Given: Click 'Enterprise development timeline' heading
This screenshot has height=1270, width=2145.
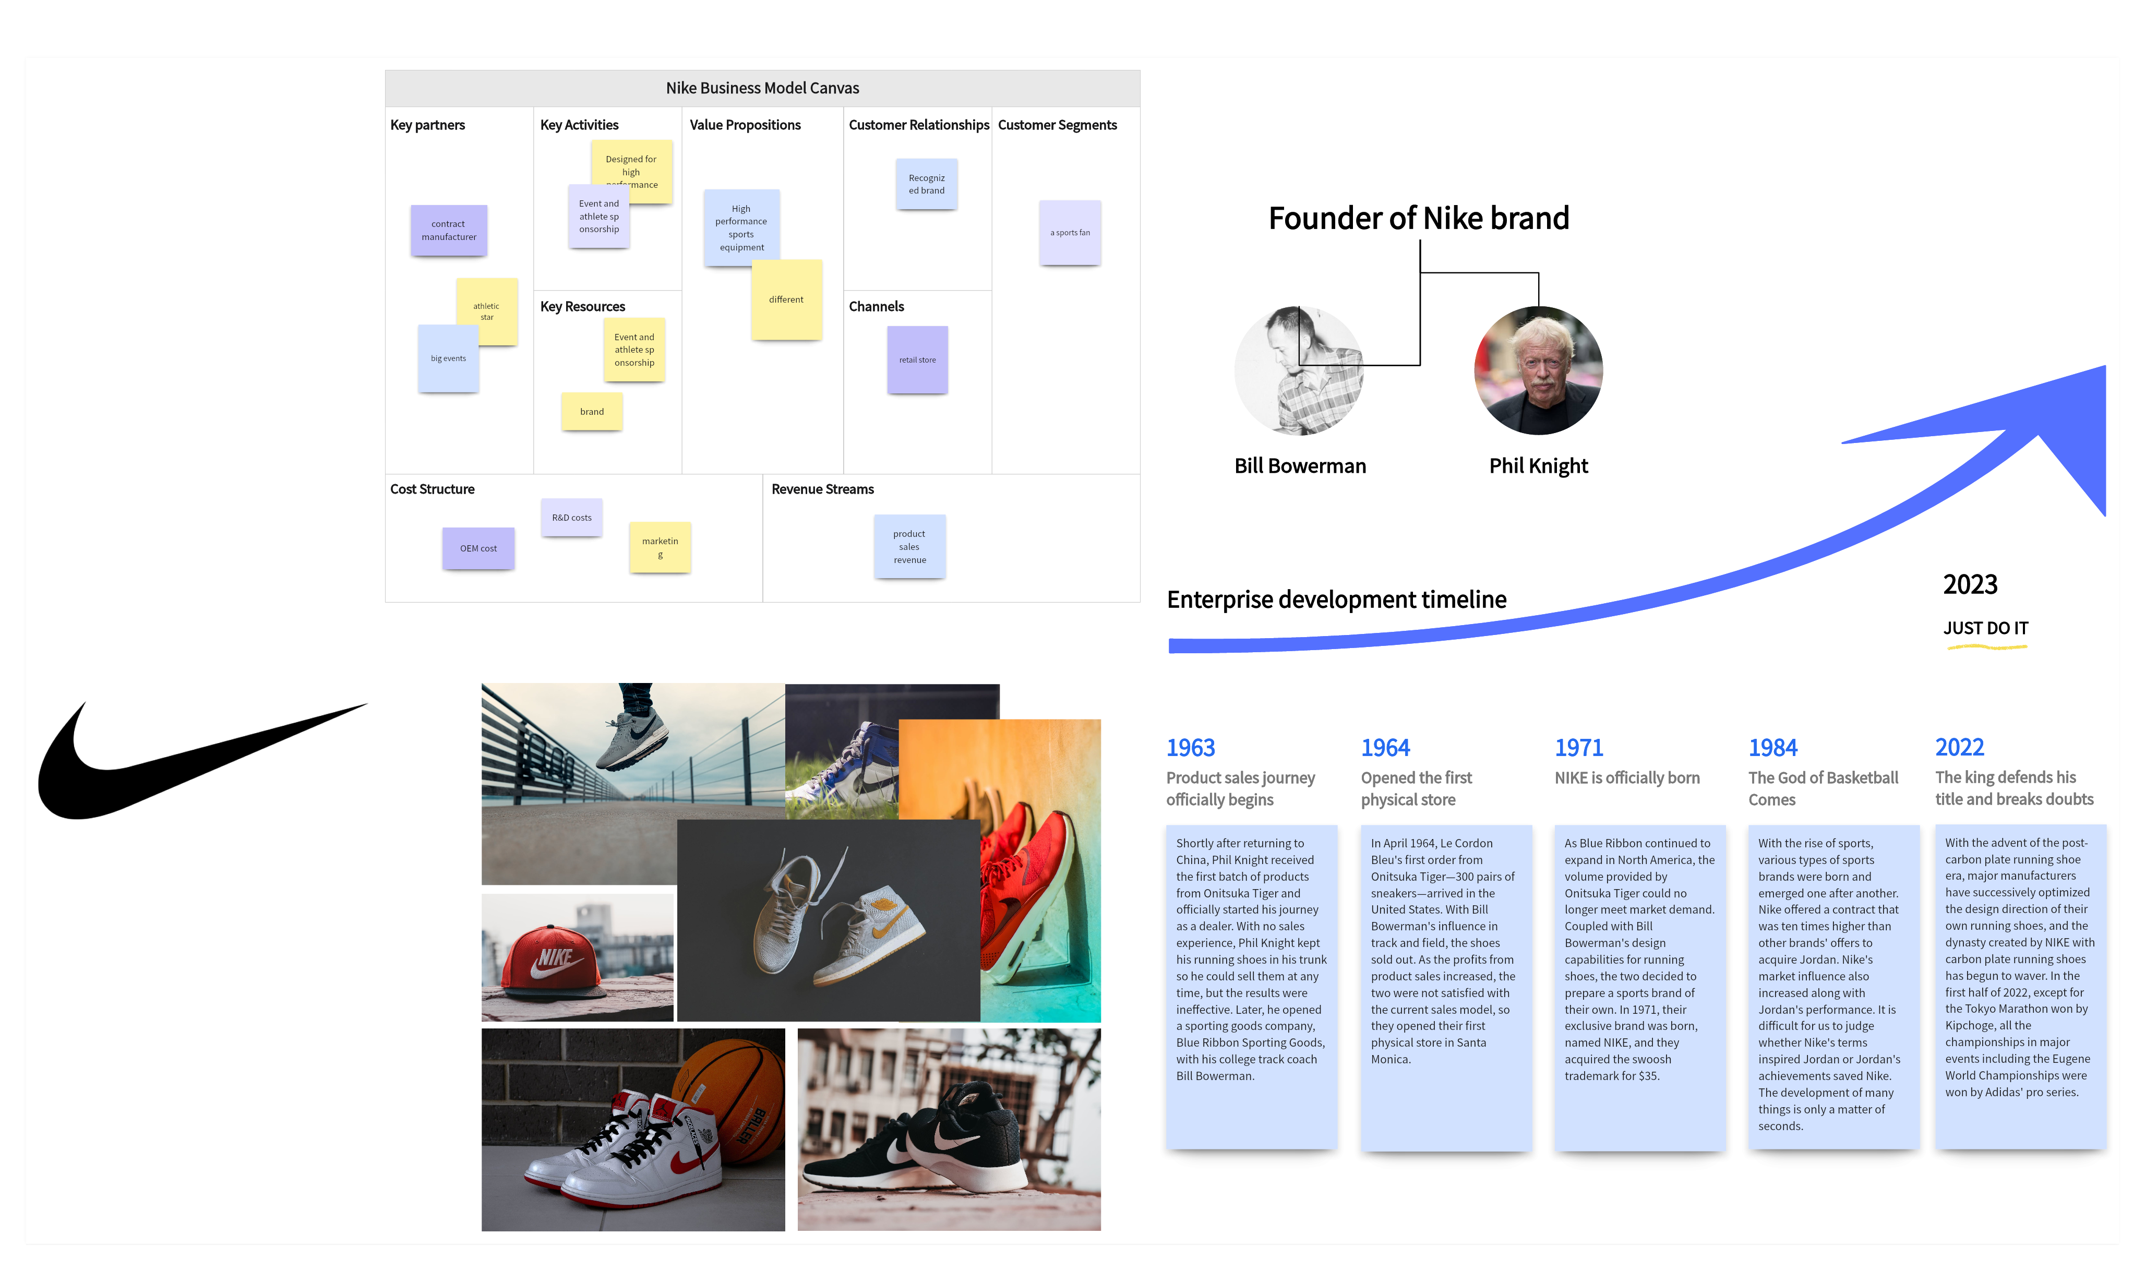Looking at the screenshot, I should (1336, 600).
